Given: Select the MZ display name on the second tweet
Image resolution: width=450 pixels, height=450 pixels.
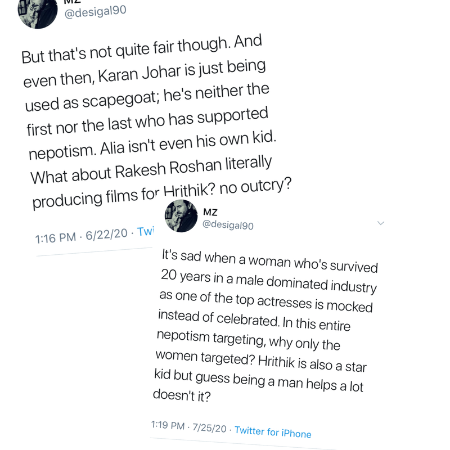Looking at the screenshot, I should [210, 212].
